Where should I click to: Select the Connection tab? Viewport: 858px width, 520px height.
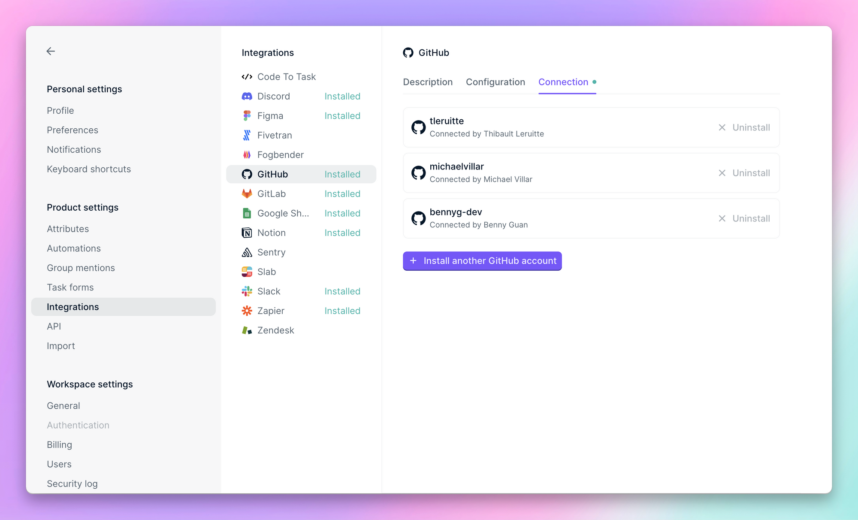click(567, 82)
